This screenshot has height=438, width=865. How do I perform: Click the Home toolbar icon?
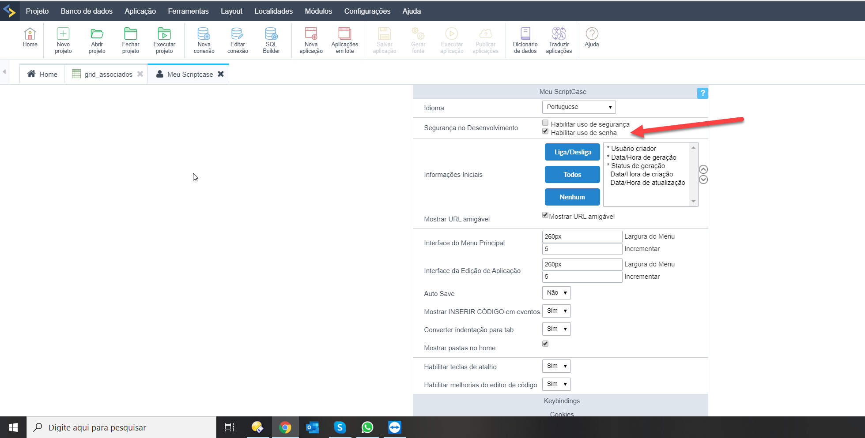(30, 37)
